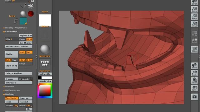Click the Edge Loop button

[12, 66]
